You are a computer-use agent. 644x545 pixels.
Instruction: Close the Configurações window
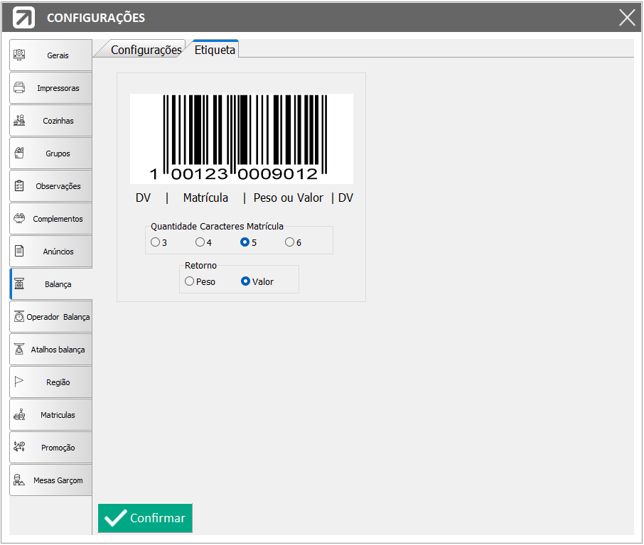point(627,18)
